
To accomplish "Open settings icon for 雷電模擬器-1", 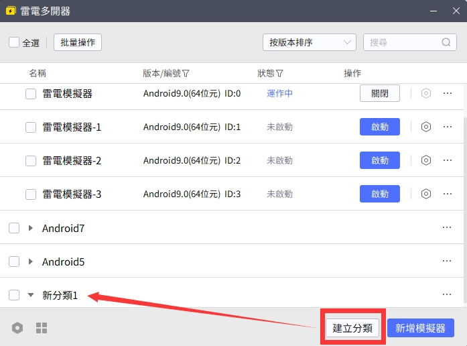I will pos(426,127).
